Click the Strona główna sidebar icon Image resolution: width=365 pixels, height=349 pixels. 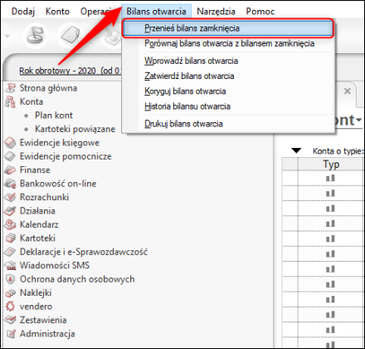(11, 88)
